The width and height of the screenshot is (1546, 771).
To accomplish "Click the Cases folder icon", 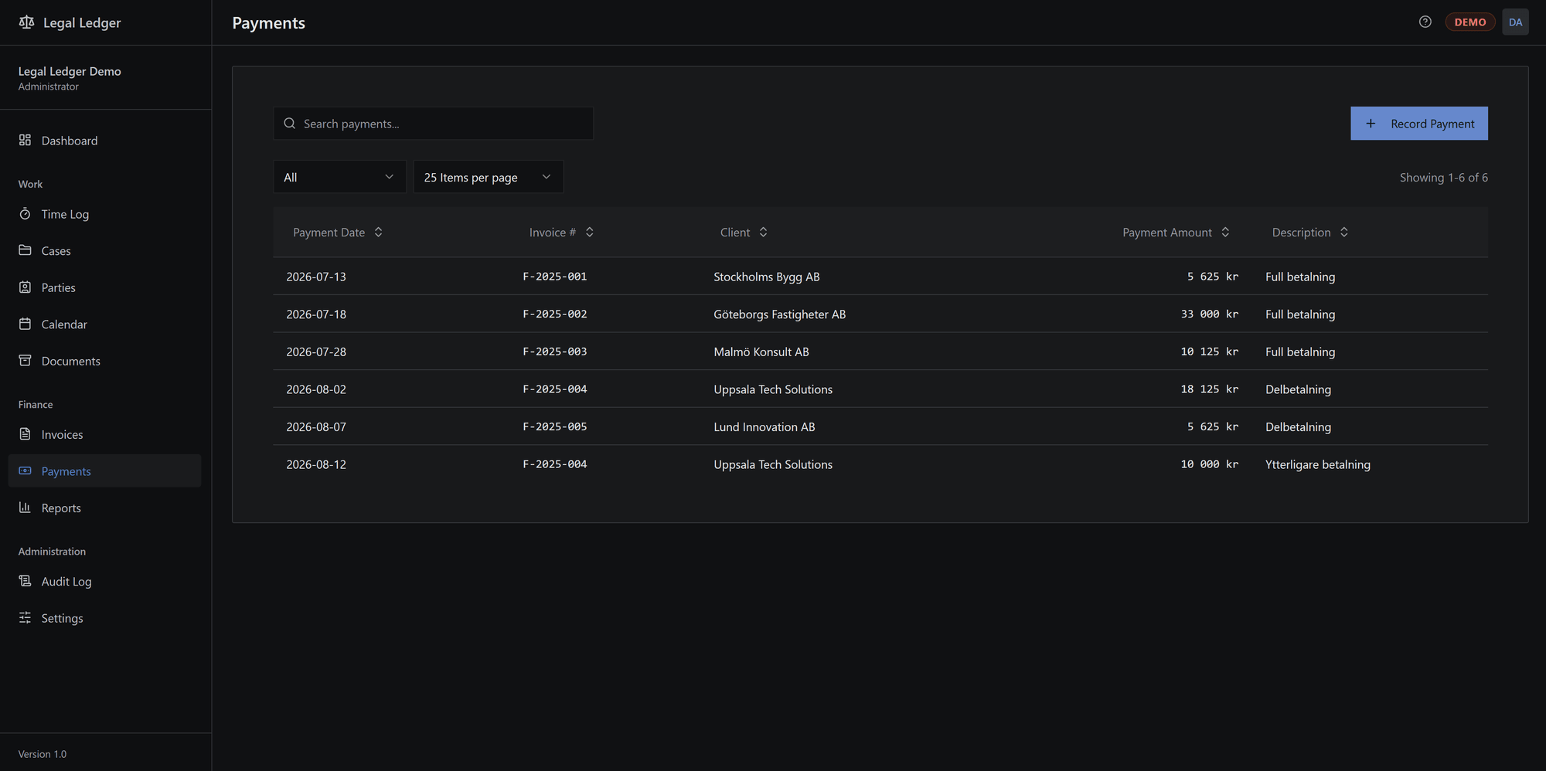I will (25, 250).
